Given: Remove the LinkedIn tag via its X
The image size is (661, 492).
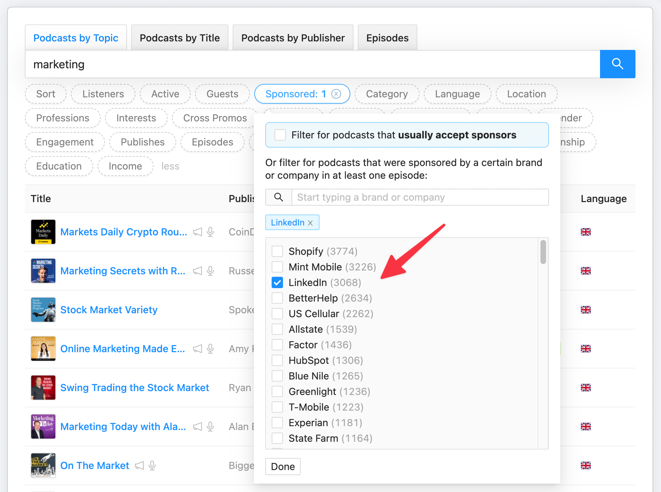Looking at the screenshot, I should click(310, 223).
